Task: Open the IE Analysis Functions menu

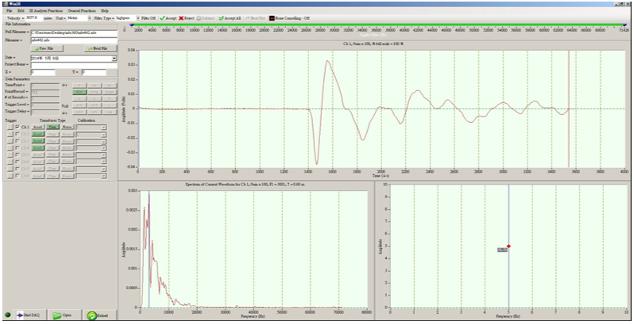Action: pyautogui.click(x=44, y=10)
